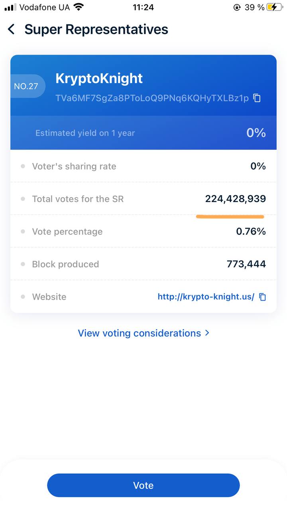Copy the KryptoKnight wallet address

click(x=257, y=98)
